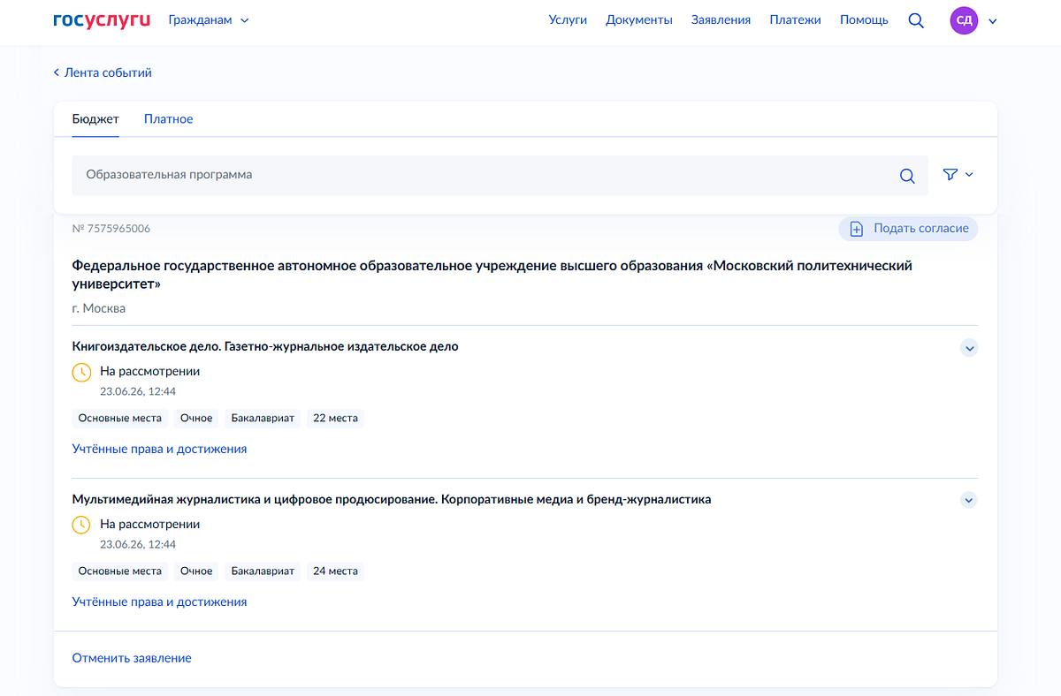Open the СД profile avatar

[x=964, y=20]
